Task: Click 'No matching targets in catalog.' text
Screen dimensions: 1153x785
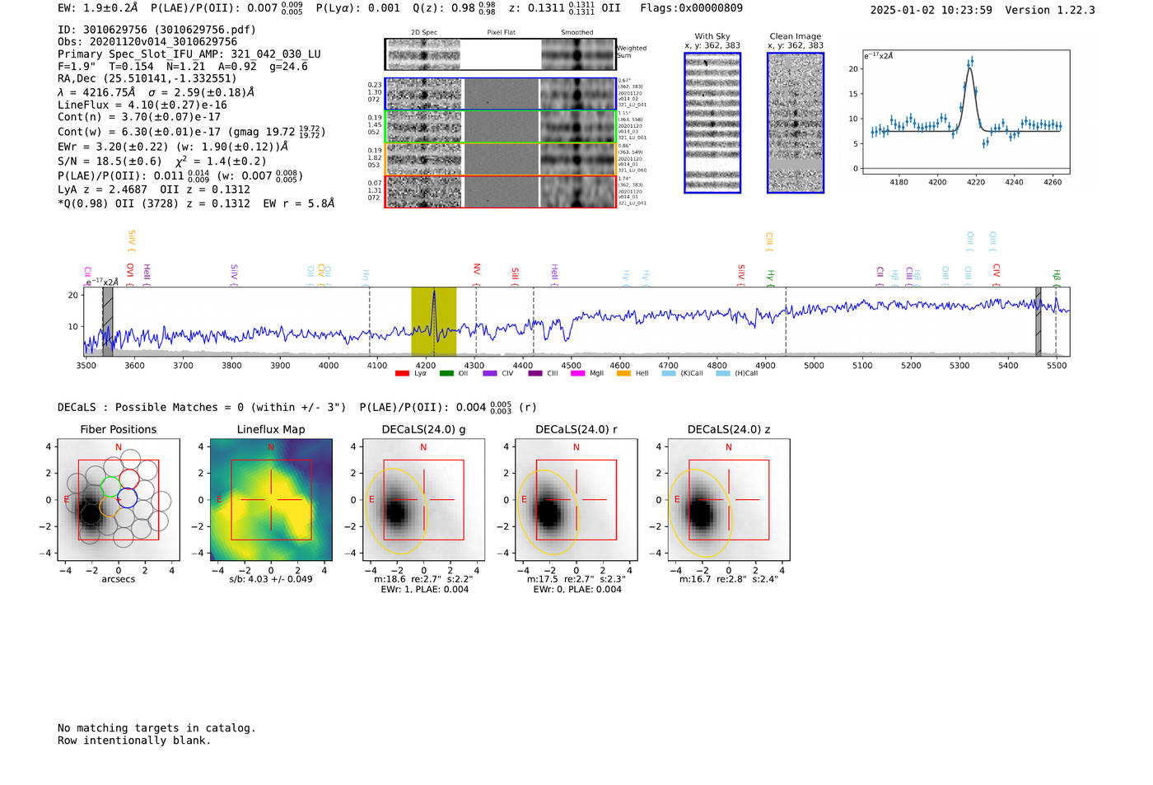Action: 156,728
